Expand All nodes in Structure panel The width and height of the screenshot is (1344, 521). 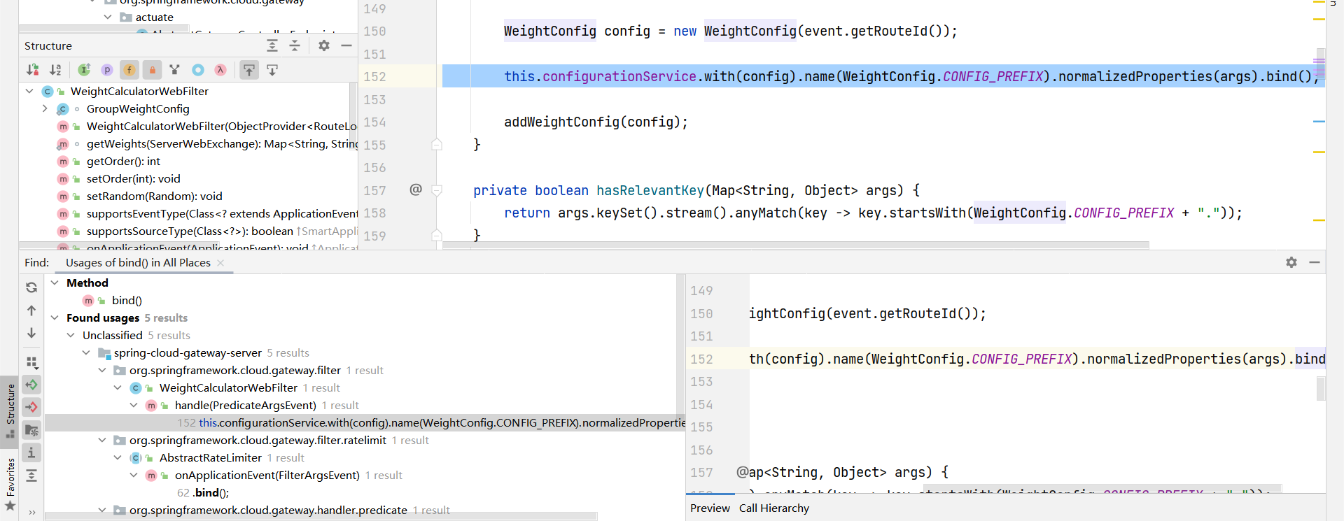(x=272, y=45)
